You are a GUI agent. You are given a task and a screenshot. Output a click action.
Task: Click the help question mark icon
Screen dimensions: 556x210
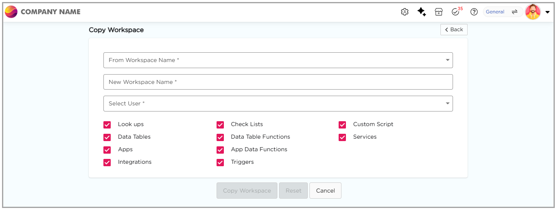click(x=474, y=12)
